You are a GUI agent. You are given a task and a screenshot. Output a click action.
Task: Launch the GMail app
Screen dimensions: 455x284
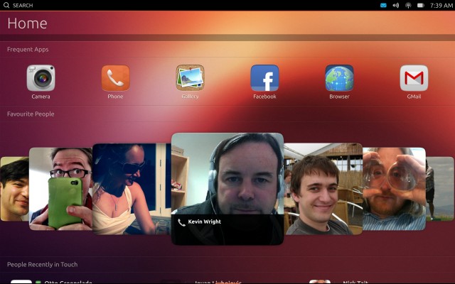(414, 78)
